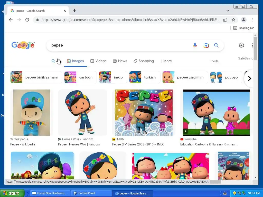Switch to Found New Hardware taskbar window
Viewport: 263px width, 197px height.
point(50,193)
